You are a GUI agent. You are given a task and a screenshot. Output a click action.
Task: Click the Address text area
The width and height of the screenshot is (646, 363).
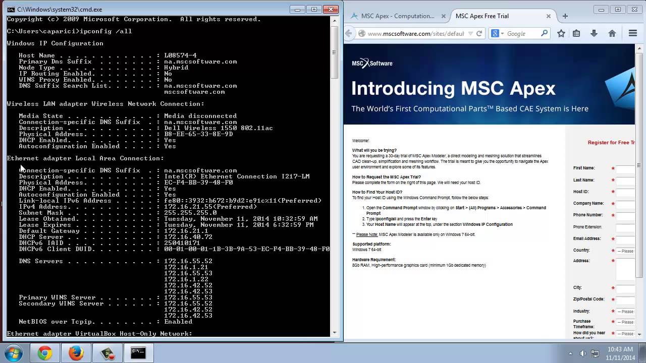point(625,269)
